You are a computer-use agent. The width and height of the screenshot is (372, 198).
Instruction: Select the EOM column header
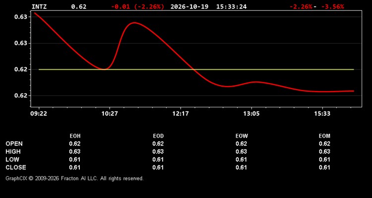[x=324, y=136]
